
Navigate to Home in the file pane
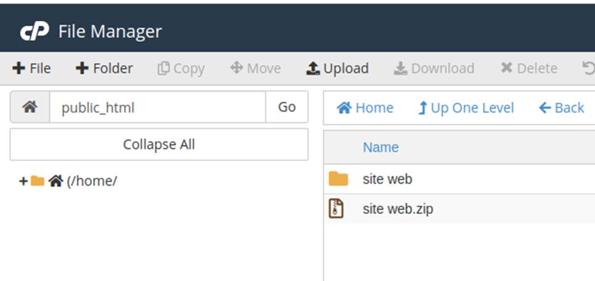pyautogui.click(x=365, y=108)
